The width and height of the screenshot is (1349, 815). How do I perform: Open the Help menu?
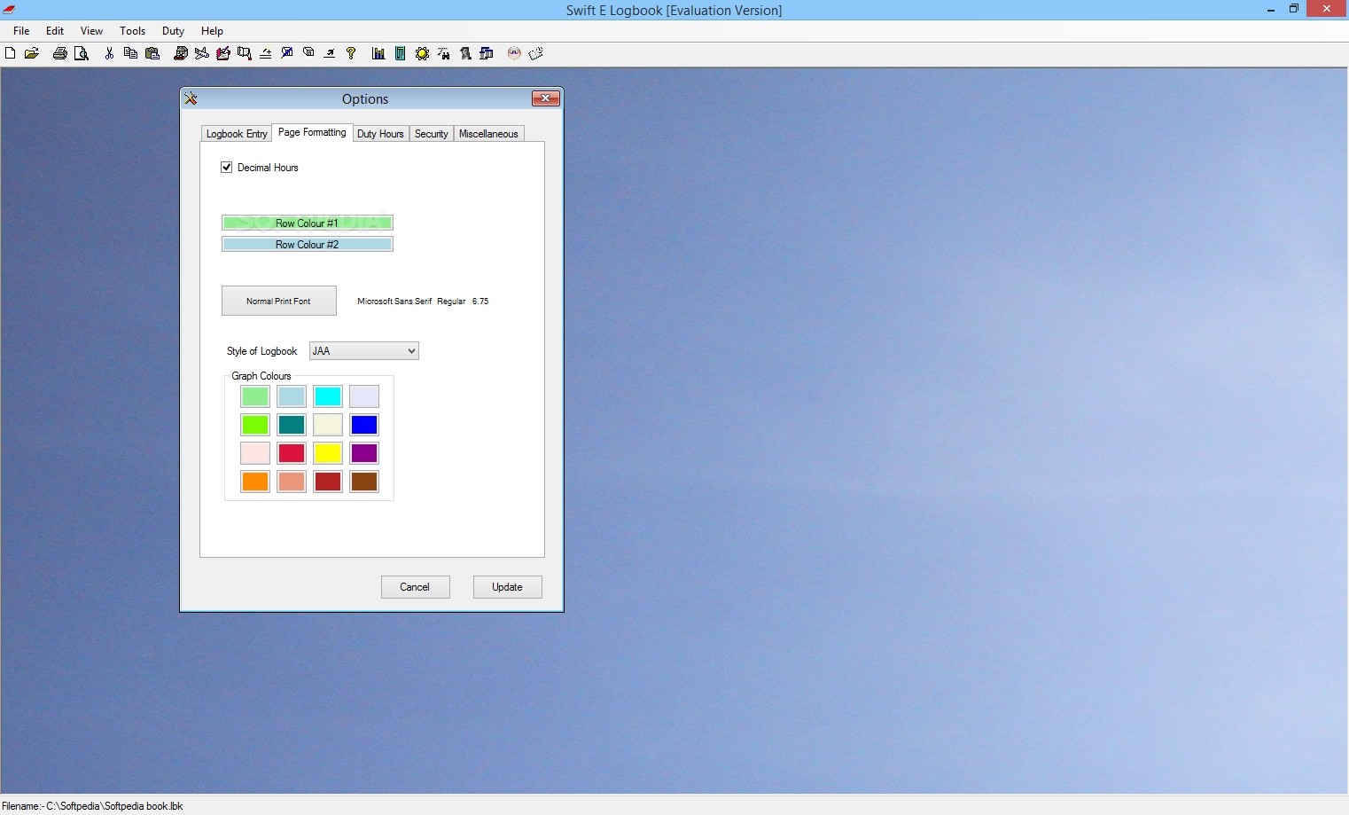pos(213,30)
